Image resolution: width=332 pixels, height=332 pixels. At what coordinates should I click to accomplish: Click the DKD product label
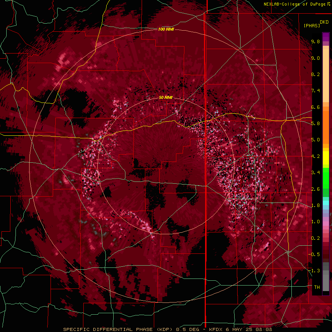tap(324, 22)
